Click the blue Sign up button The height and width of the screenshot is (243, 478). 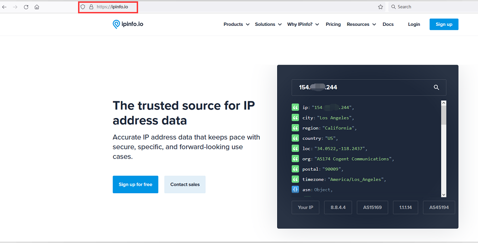coord(444,24)
